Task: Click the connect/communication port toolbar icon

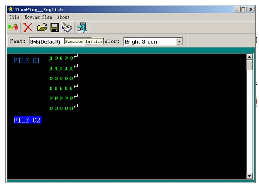Action: pyautogui.click(x=13, y=27)
